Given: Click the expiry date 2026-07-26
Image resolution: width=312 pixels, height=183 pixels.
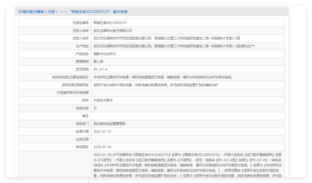Looking at the screenshot, I should (102, 147).
